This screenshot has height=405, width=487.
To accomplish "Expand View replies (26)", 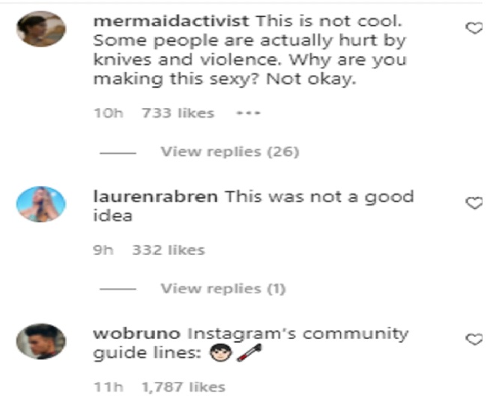I will 230,151.
